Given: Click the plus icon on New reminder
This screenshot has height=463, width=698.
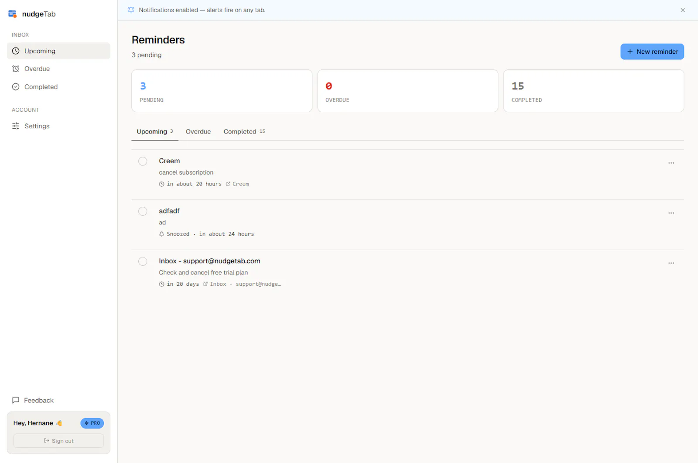Looking at the screenshot, I should (x=630, y=51).
